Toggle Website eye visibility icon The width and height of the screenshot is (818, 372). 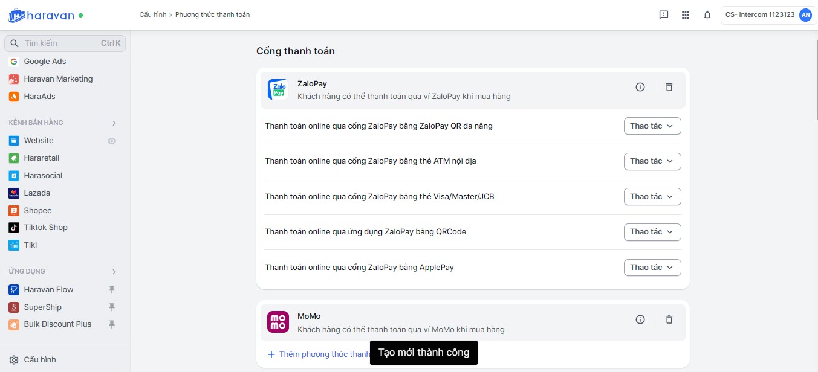pos(112,141)
